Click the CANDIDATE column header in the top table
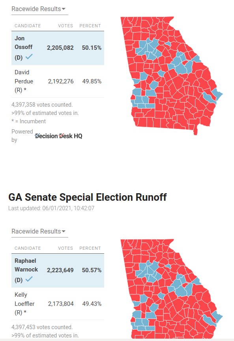 tap(28, 26)
